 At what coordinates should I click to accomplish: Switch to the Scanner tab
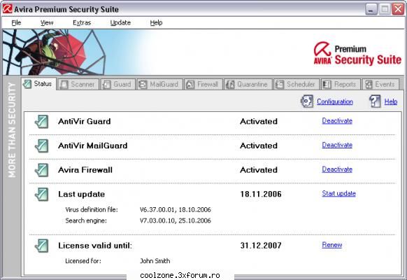(78, 85)
